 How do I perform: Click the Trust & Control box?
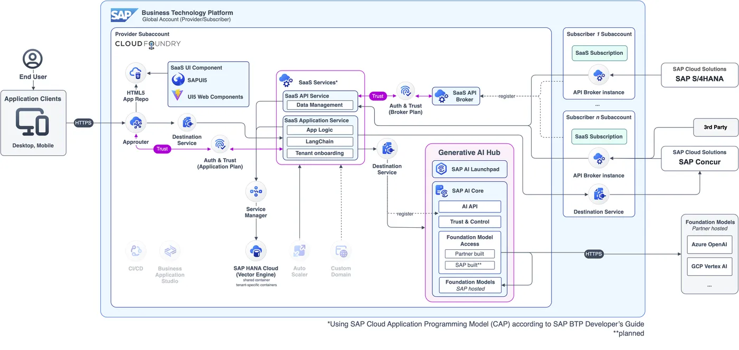click(470, 222)
